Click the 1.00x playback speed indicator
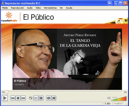This screenshot has height=106, width=129. coord(108,103)
